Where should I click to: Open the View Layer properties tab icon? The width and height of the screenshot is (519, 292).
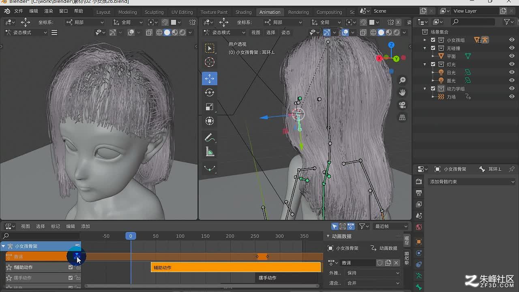tap(419, 204)
